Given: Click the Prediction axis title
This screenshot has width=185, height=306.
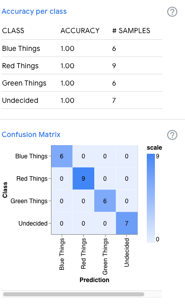Looking at the screenshot, I should coord(94,280).
